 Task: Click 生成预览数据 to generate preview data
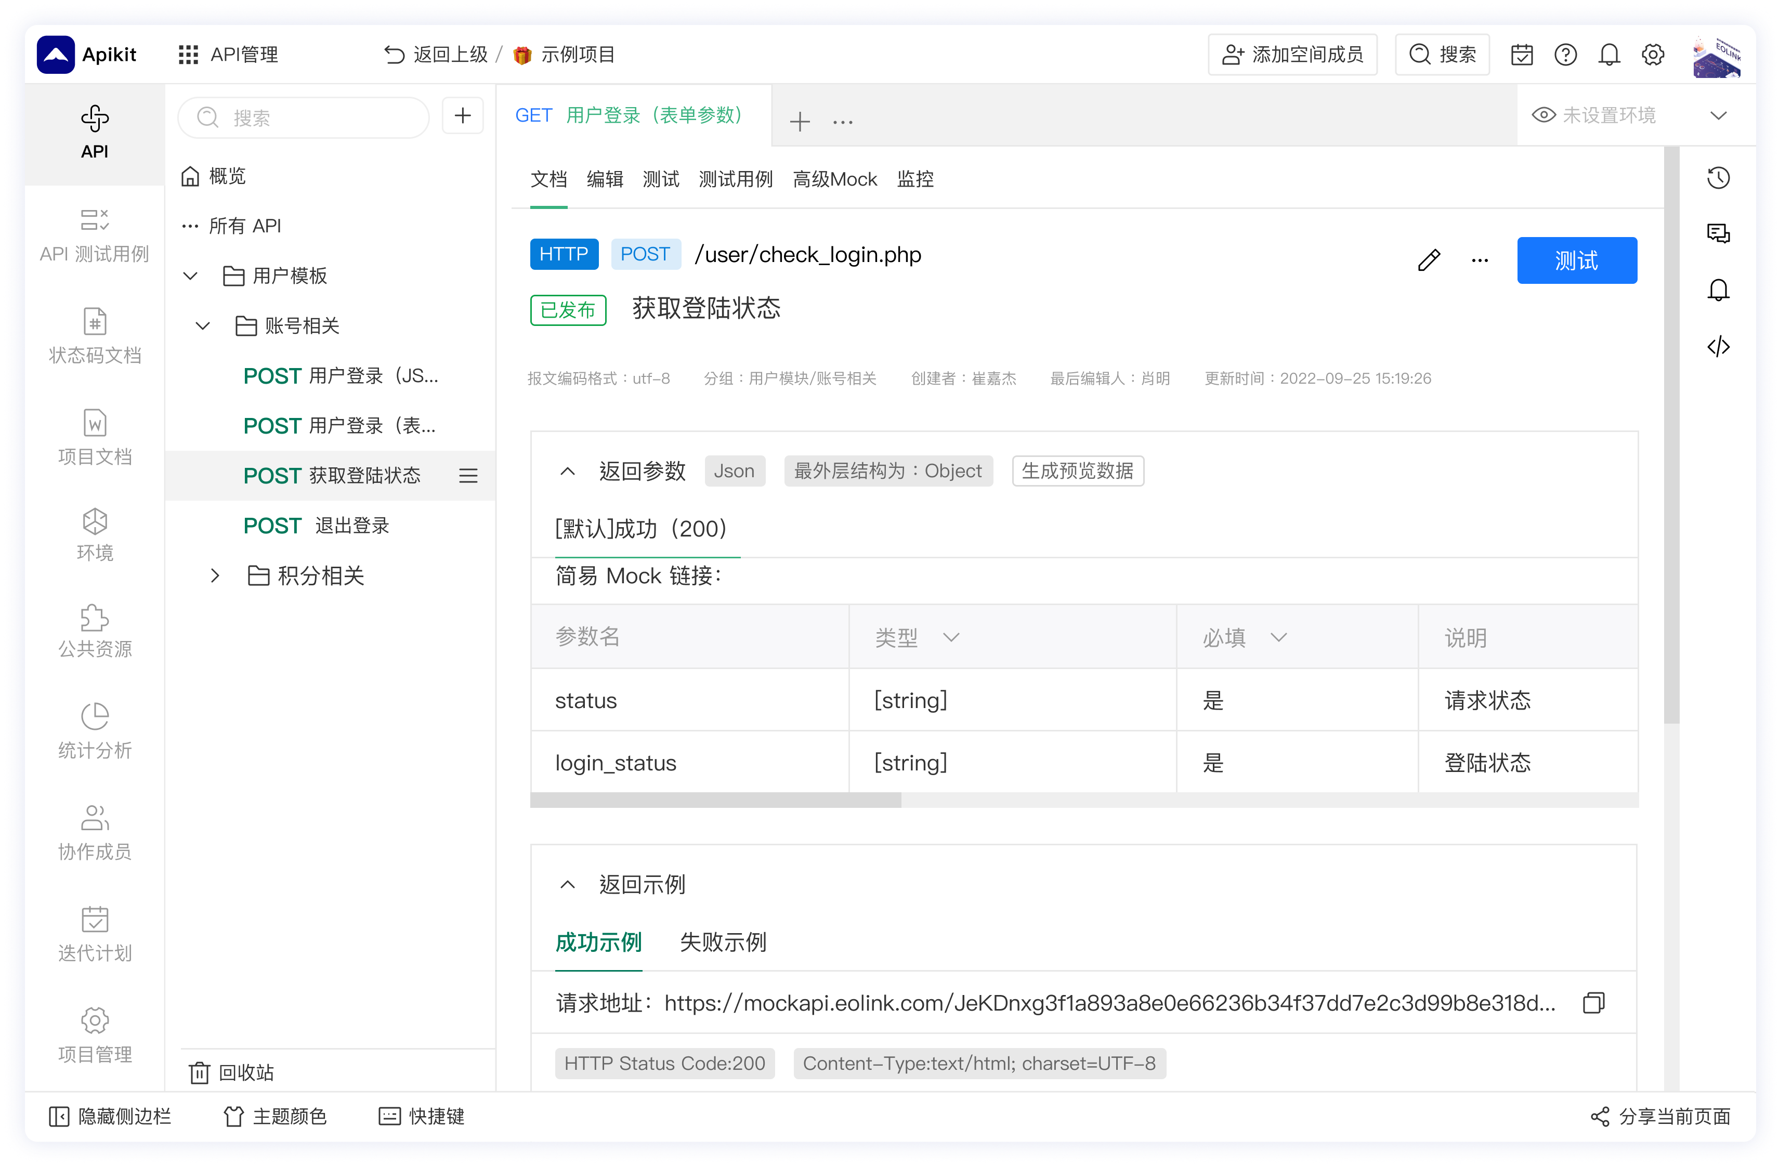(1077, 471)
